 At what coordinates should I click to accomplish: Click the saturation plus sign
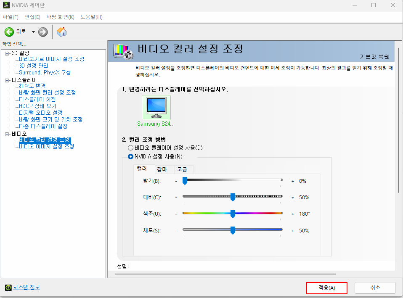pos(293,231)
